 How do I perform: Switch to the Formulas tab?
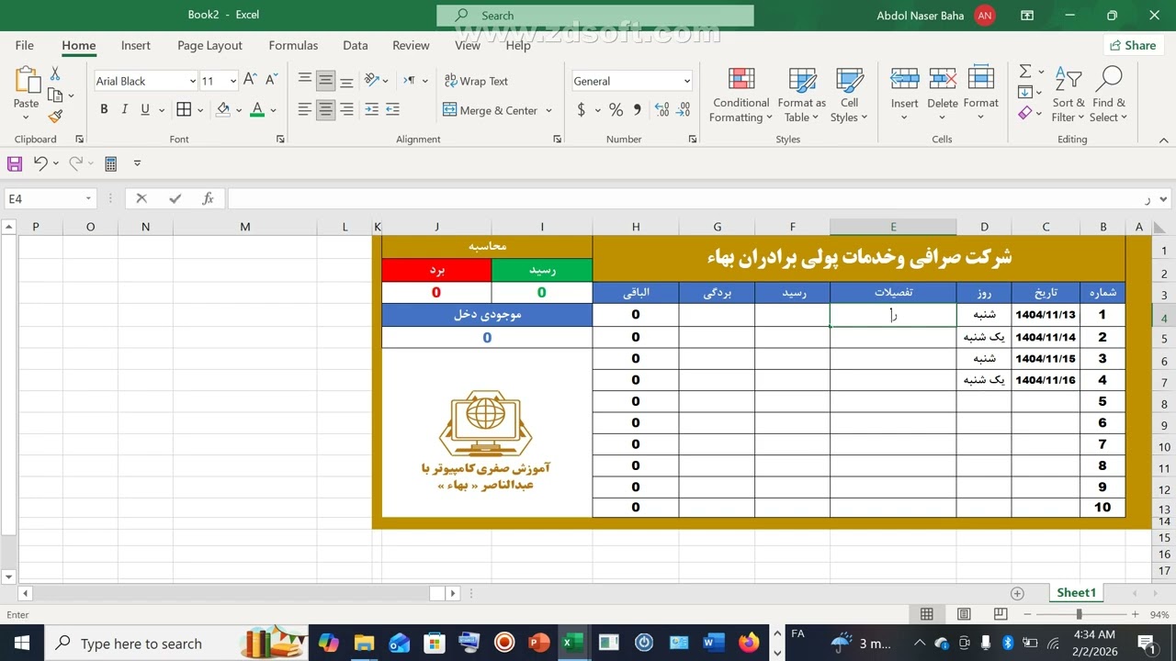293,45
